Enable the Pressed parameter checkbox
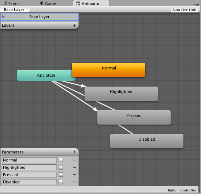The height and width of the screenshot is (194, 201). click(x=61, y=175)
